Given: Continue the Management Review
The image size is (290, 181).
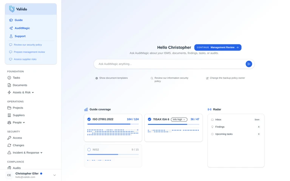Looking at the screenshot, I should click(217, 48).
